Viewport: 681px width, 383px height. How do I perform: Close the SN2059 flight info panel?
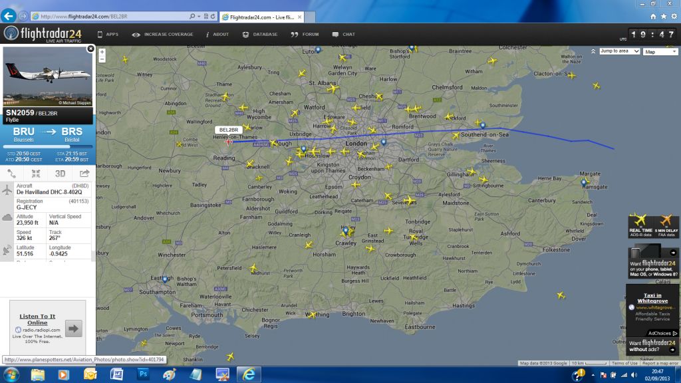(x=90, y=49)
